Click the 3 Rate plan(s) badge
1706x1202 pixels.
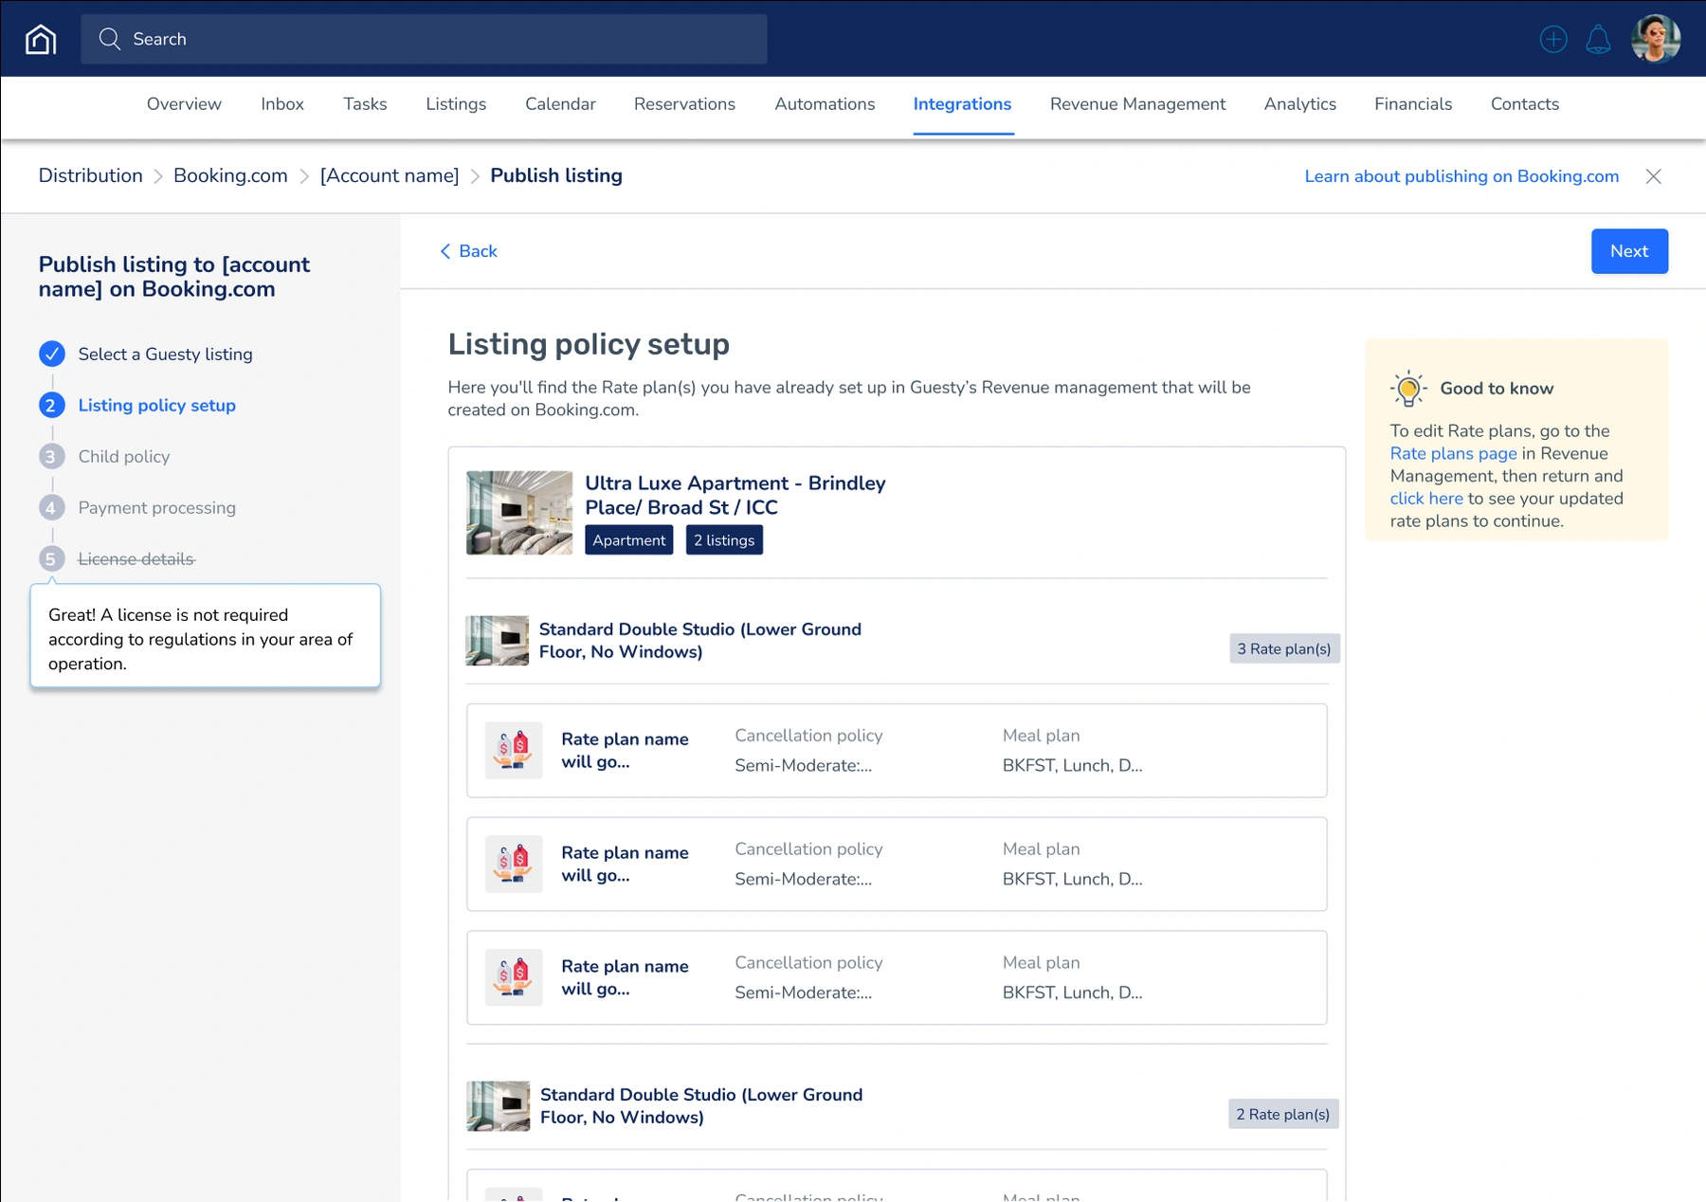[1284, 648]
